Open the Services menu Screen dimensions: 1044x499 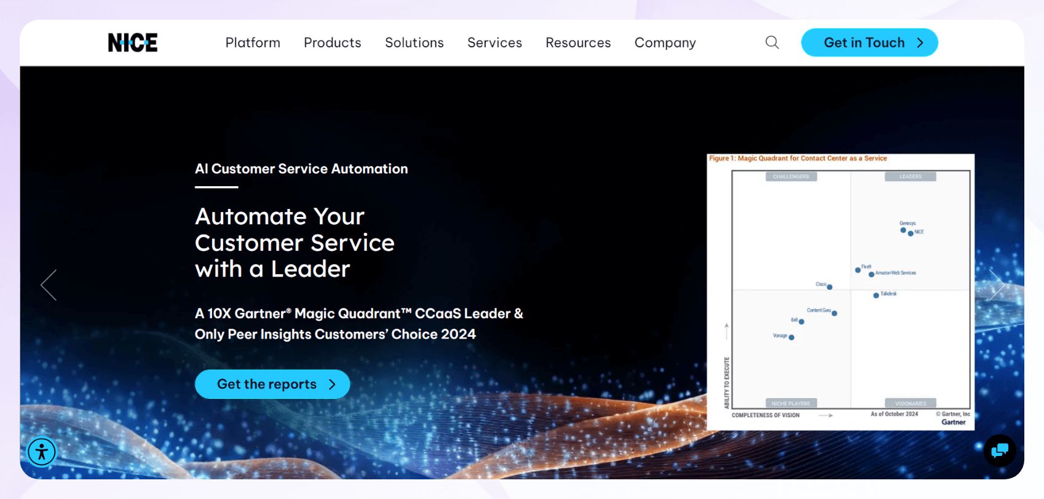pos(494,42)
